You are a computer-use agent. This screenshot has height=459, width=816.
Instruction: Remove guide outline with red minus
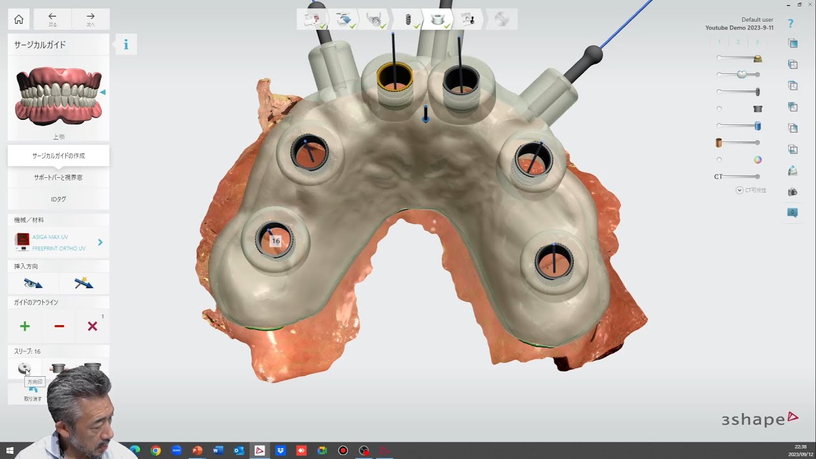59,326
